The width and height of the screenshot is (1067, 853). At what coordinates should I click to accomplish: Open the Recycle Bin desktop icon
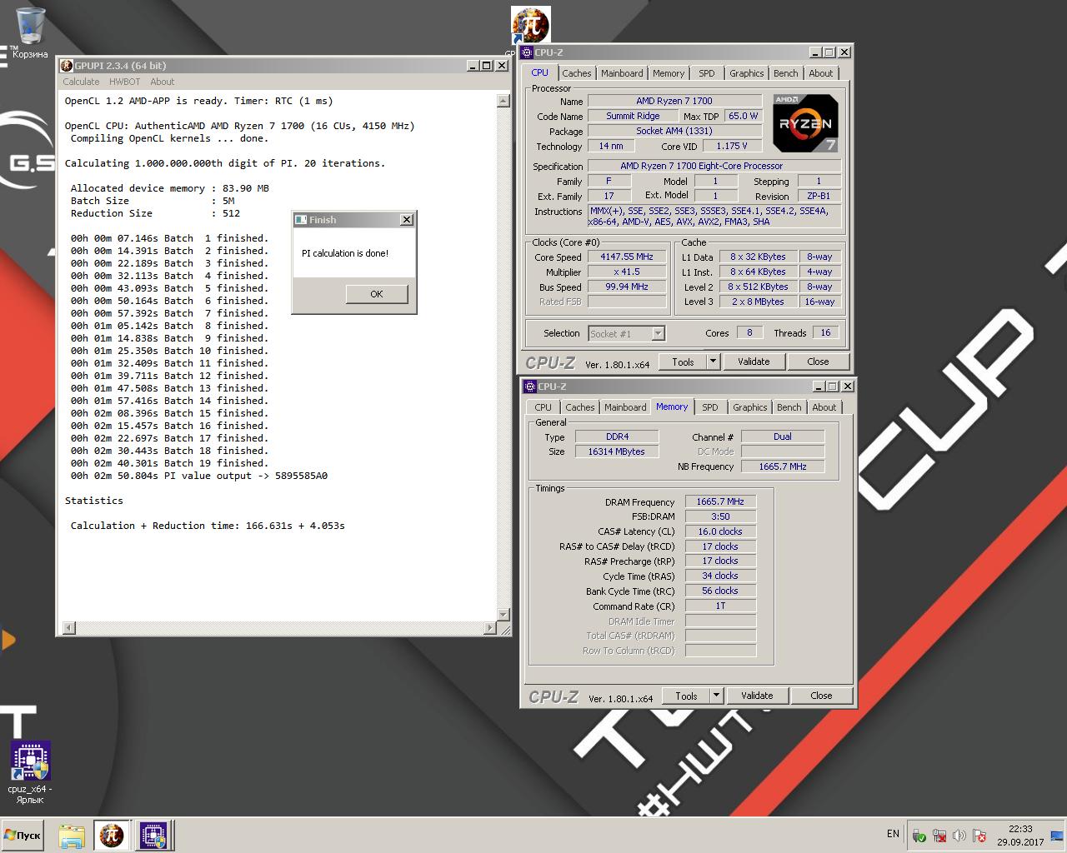point(31,27)
